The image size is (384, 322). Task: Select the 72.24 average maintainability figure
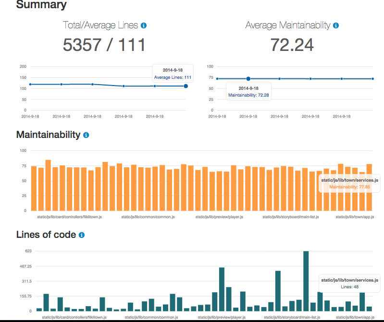pyautogui.click(x=292, y=45)
